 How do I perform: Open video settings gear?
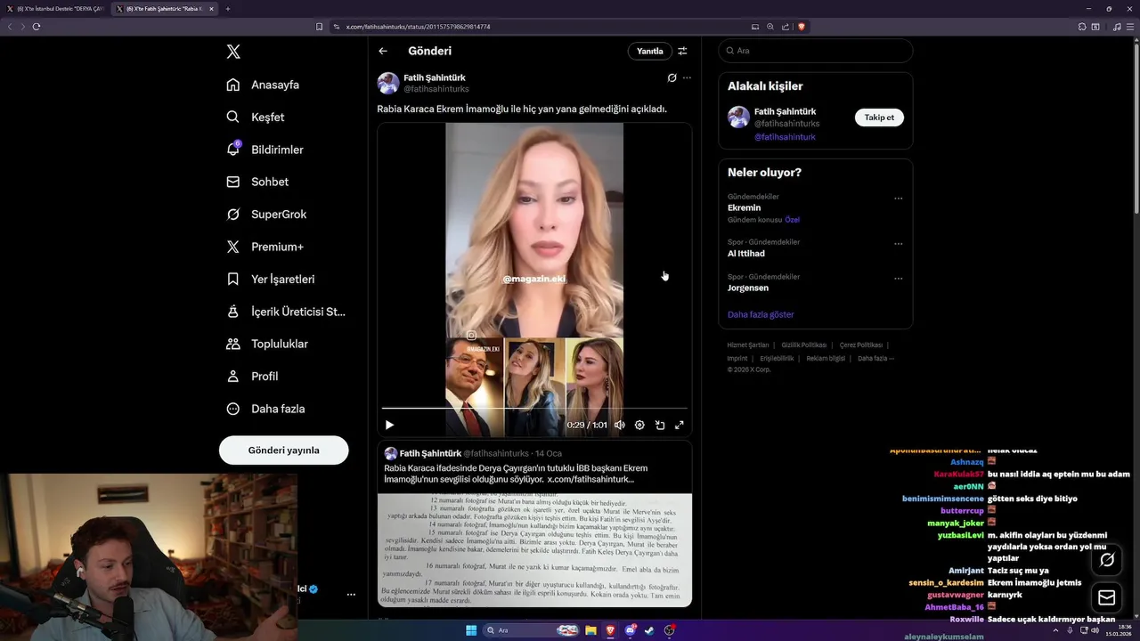point(639,425)
